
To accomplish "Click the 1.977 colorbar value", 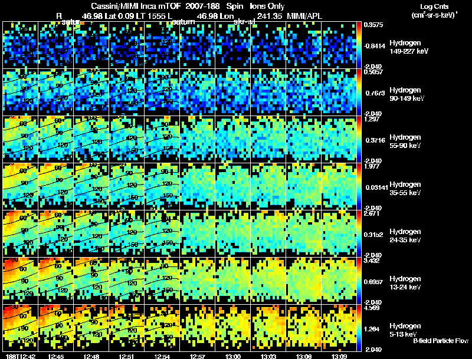I will pyautogui.click(x=371, y=166).
